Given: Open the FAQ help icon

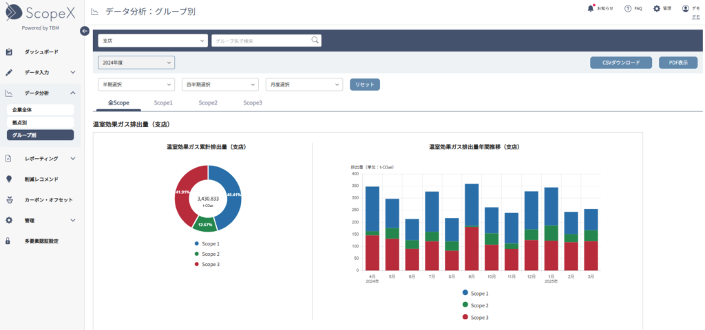Looking at the screenshot, I should pos(628,8).
